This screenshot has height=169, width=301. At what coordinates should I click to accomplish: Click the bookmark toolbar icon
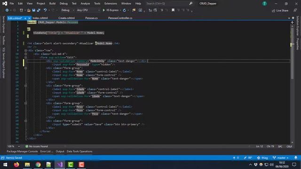tap(173, 10)
